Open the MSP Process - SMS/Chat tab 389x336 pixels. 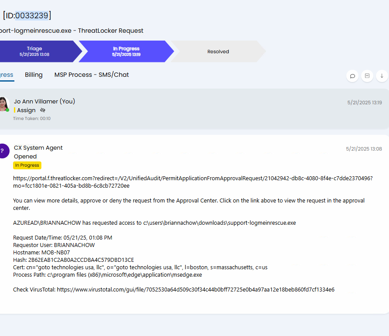(x=91, y=75)
